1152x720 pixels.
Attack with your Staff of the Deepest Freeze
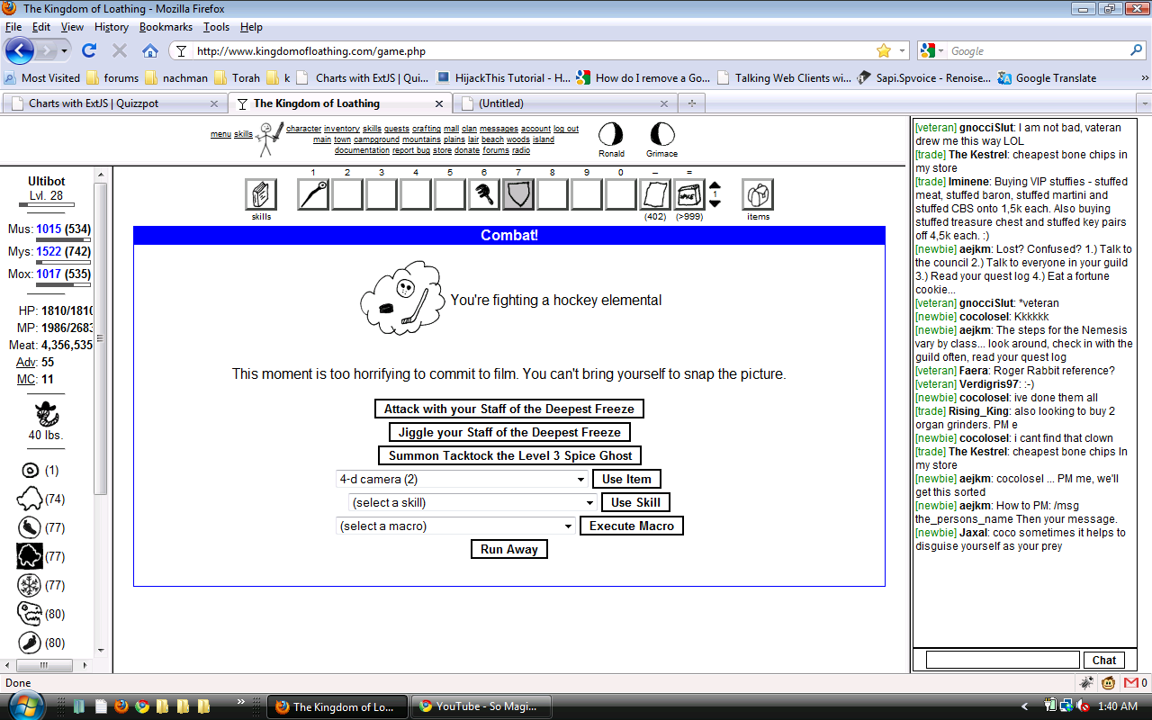pos(509,409)
